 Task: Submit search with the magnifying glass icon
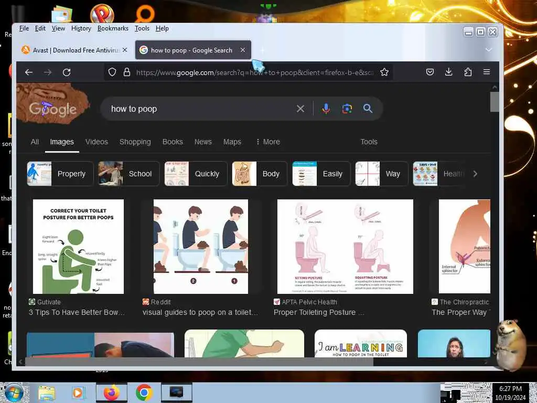click(368, 109)
